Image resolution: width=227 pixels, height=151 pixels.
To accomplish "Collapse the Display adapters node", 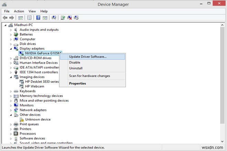I will tap(11, 49).
